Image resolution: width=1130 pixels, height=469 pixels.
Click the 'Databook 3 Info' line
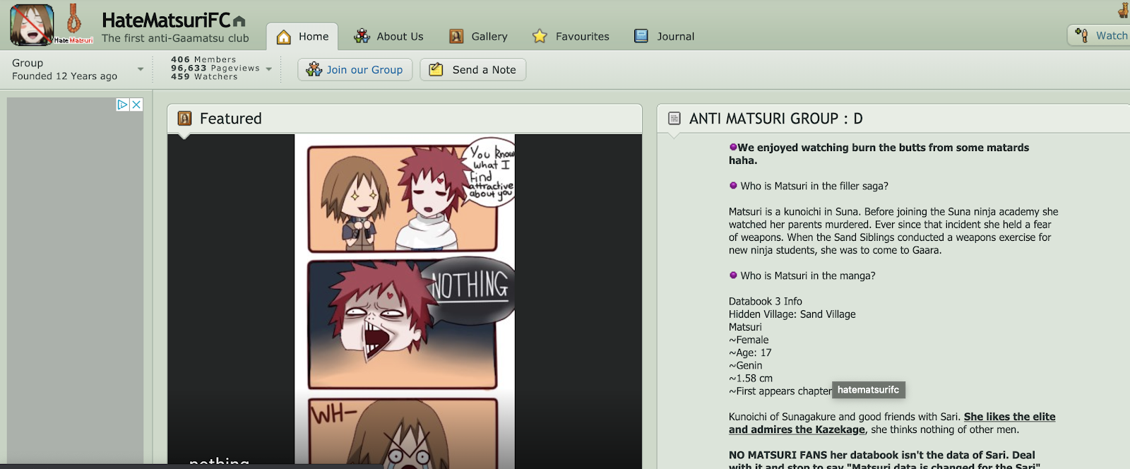point(766,302)
